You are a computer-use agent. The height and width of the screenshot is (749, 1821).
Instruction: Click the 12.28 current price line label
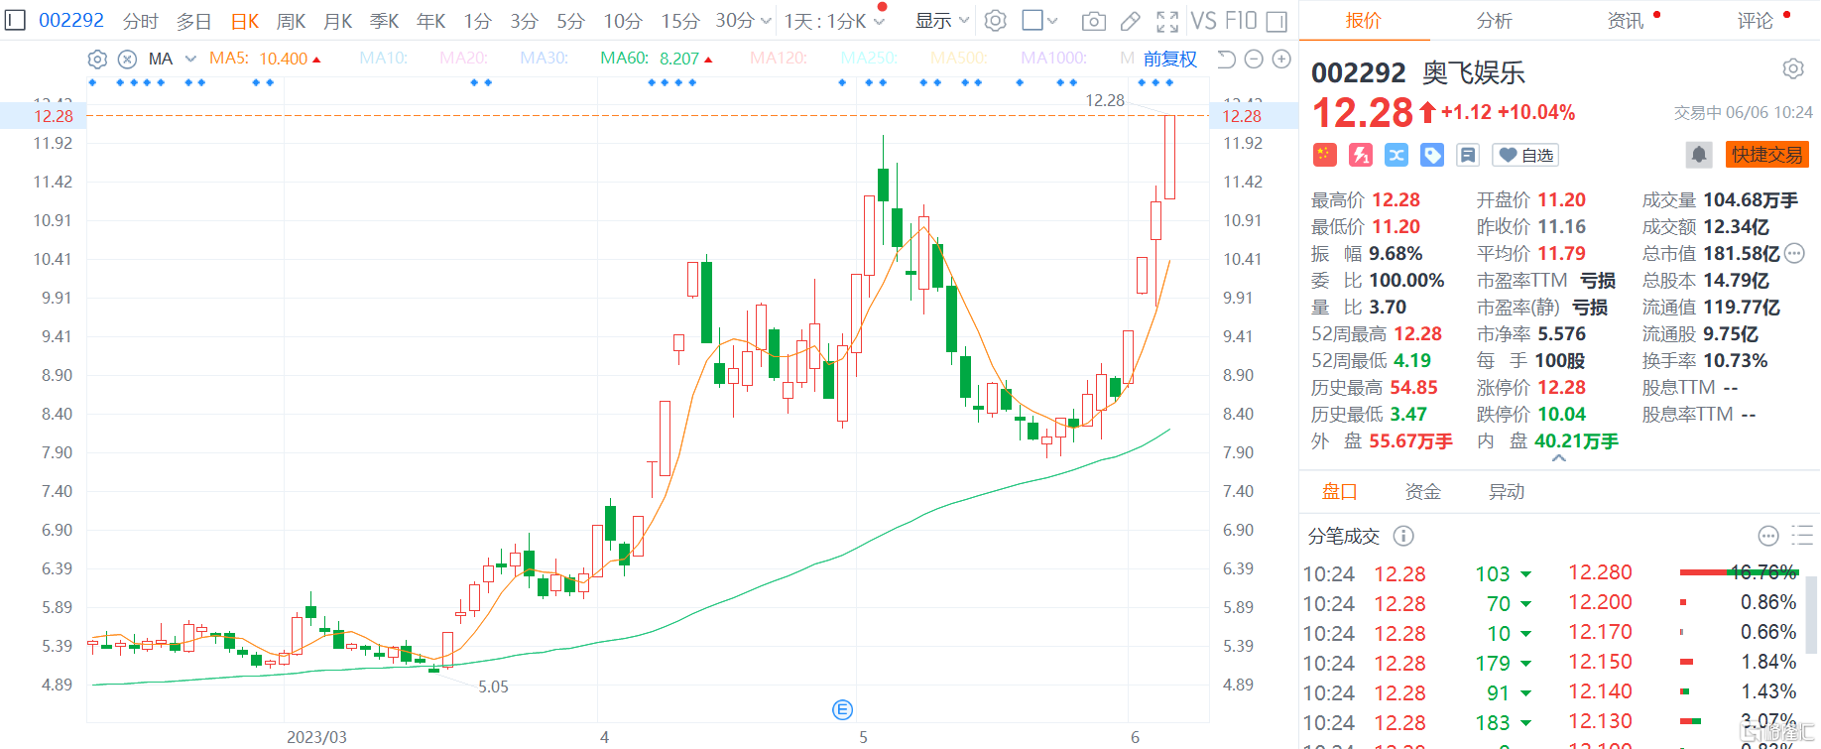[54, 116]
